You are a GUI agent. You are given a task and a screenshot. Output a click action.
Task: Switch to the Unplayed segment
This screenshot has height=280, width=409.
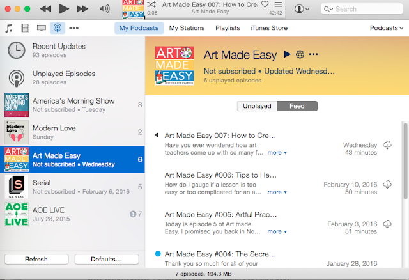pos(257,106)
